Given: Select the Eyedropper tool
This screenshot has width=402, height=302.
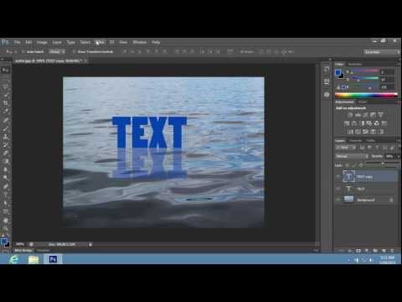Looking at the screenshot, I should [x=6, y=112].
